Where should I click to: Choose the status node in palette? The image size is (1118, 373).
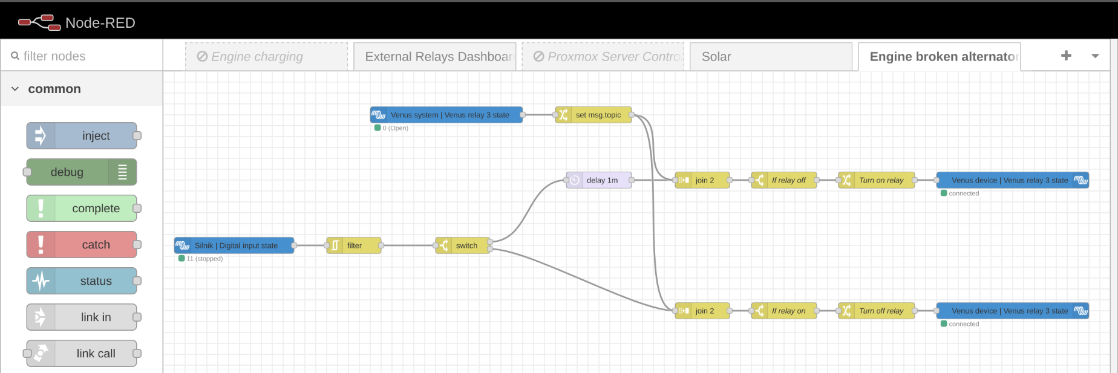click(82, 281)
